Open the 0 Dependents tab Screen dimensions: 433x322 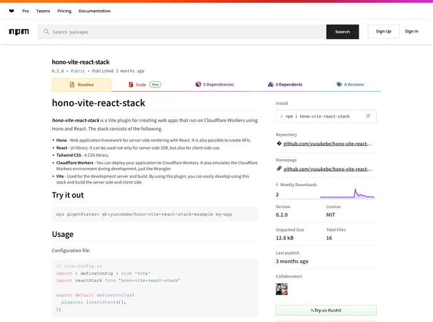point(285,84)
